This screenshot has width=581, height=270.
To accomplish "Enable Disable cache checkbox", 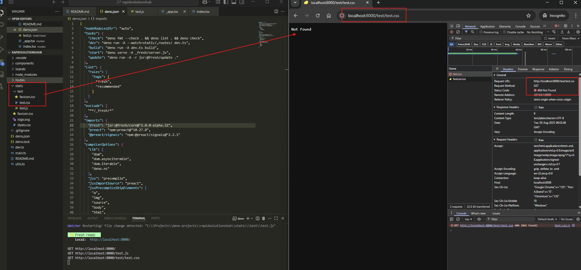I will click(x=504, y=32).
